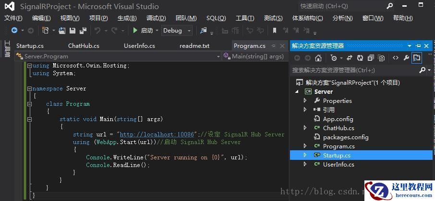
Task: Switch to the readme.txt editor tab
Action: (x=194, y=46)
